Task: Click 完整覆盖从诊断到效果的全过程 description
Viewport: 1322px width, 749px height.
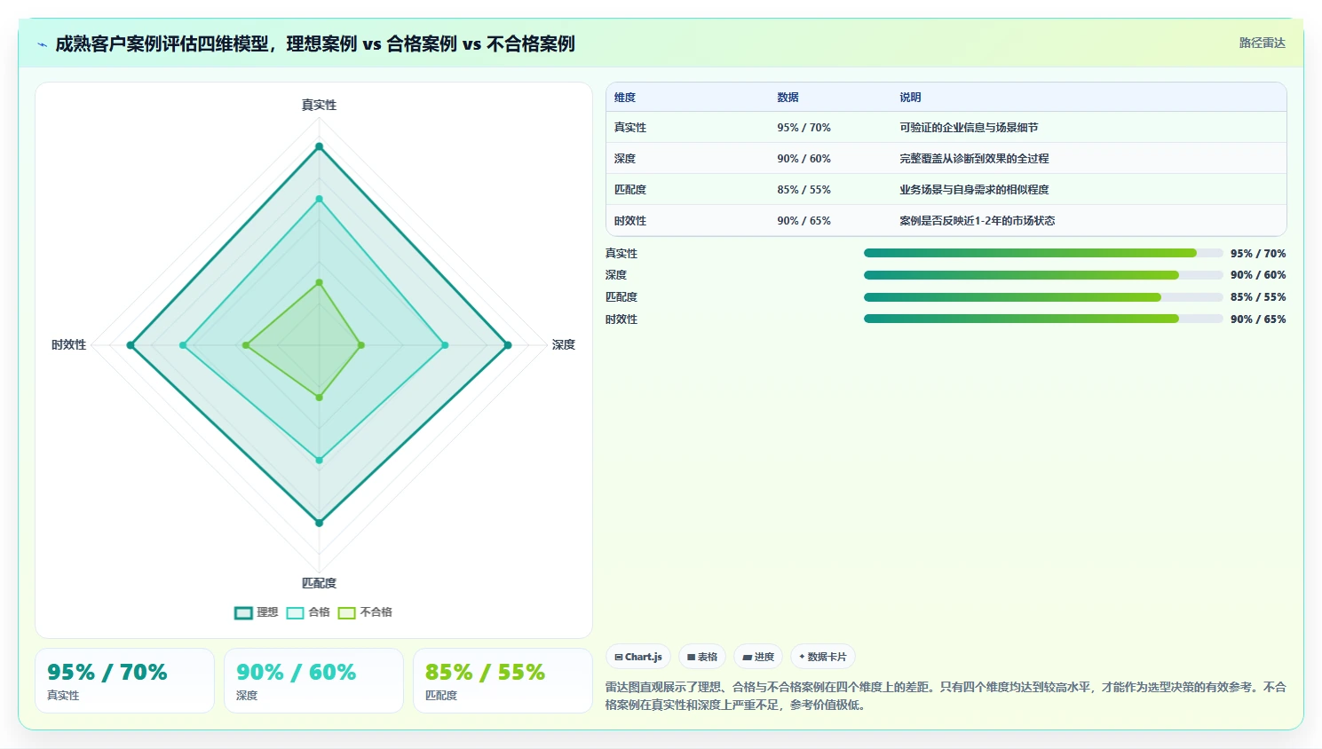Action: pos(974,159)
